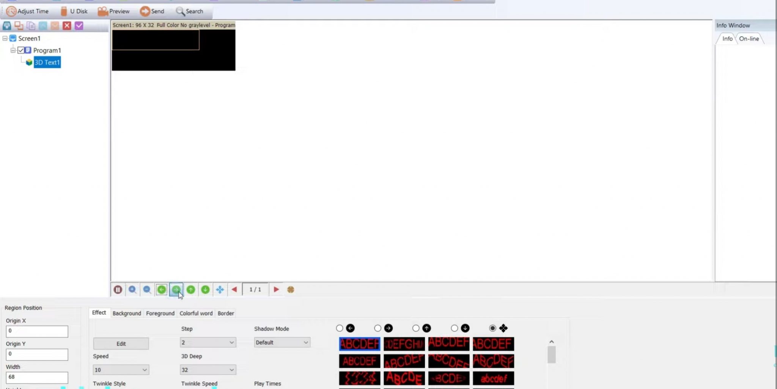The image size is (777, 389).
Task: Delete the selected item with the red X icon
Action: pos(67,25)
